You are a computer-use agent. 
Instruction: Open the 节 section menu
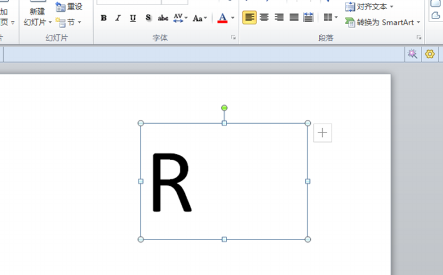[x=69, y=22]
